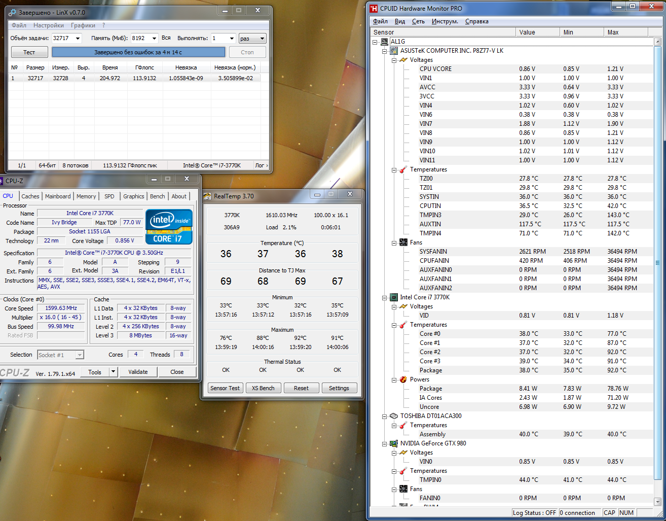Open the Память (МиБ) dropdown in LinX

pos(154,38)
